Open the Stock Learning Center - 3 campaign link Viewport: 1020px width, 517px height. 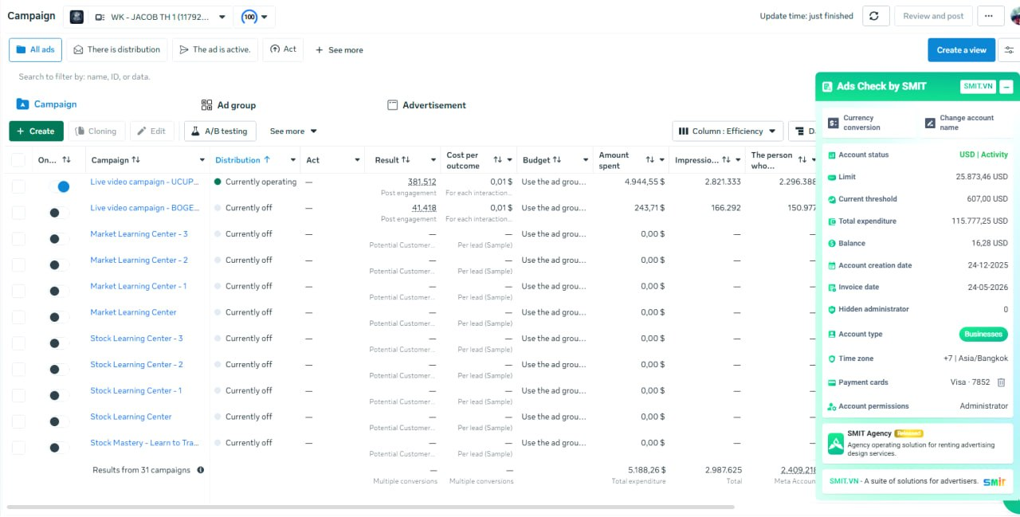(136, 339)
